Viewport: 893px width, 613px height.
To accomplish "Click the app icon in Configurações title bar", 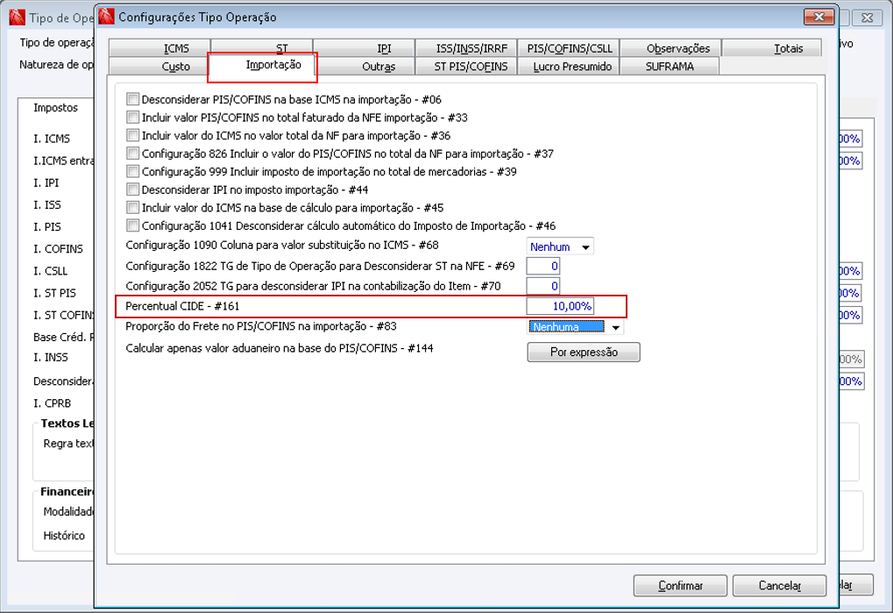I will coord(107,17).
